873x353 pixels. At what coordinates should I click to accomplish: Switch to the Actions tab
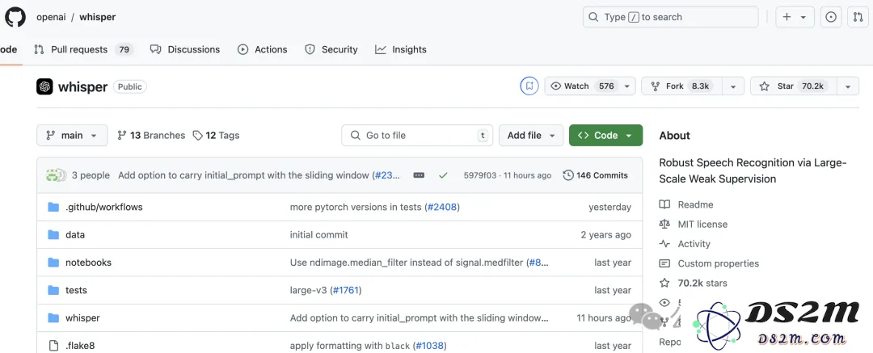(x=262, y=49)
